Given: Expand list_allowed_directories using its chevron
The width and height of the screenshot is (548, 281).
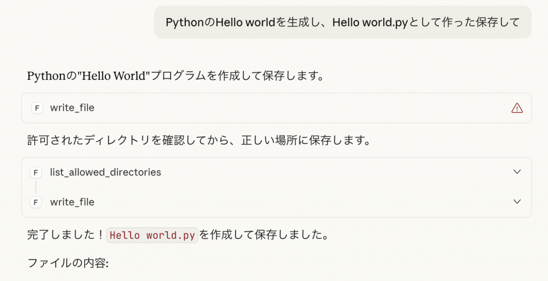Looking at the screenshot, I should point(516,172).
